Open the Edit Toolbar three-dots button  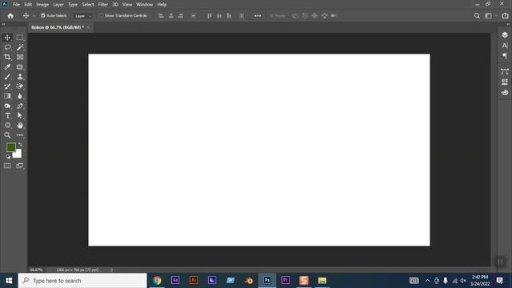point(20,135)
